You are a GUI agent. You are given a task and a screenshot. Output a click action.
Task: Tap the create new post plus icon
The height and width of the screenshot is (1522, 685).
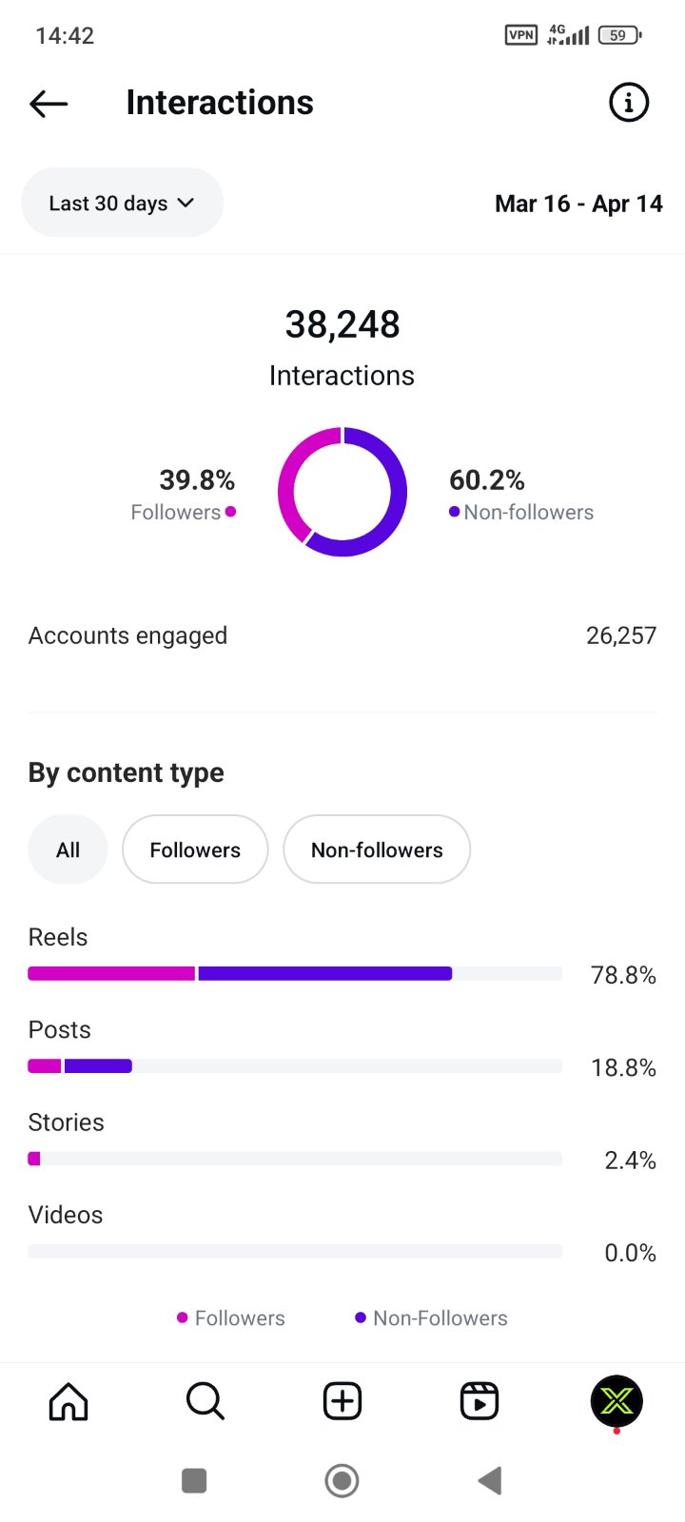[x=342, y=1401]
